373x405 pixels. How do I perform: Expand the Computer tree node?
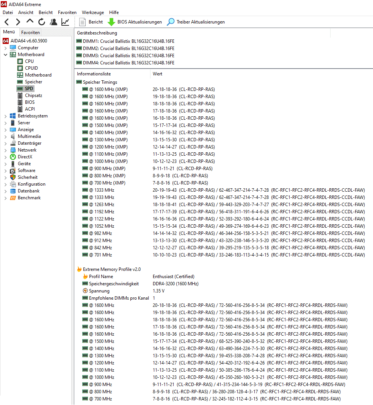click(5, 48)
